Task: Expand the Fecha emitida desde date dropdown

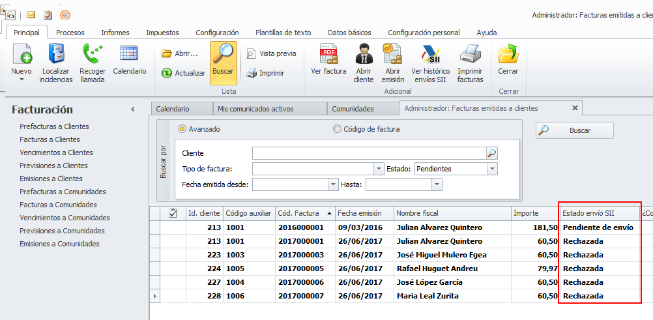Action: click(x=333, y=184)
